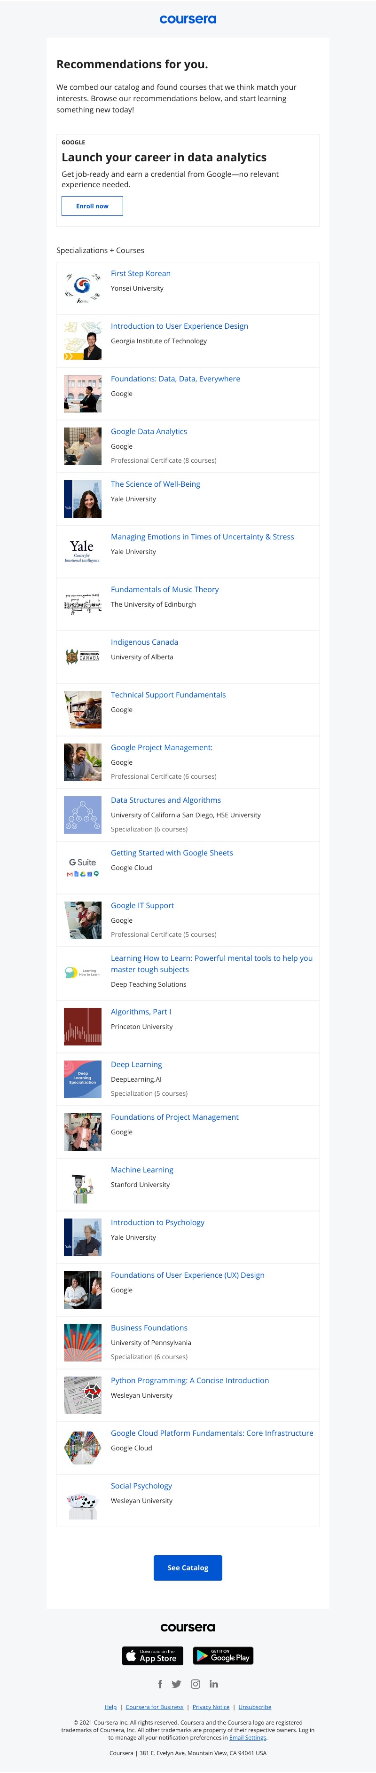Click the Unsubscribe link

tap(255, 1707)
